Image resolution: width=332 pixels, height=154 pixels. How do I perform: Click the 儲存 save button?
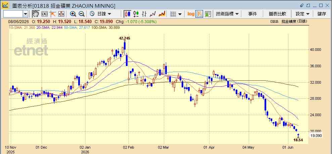coord(322,14)
